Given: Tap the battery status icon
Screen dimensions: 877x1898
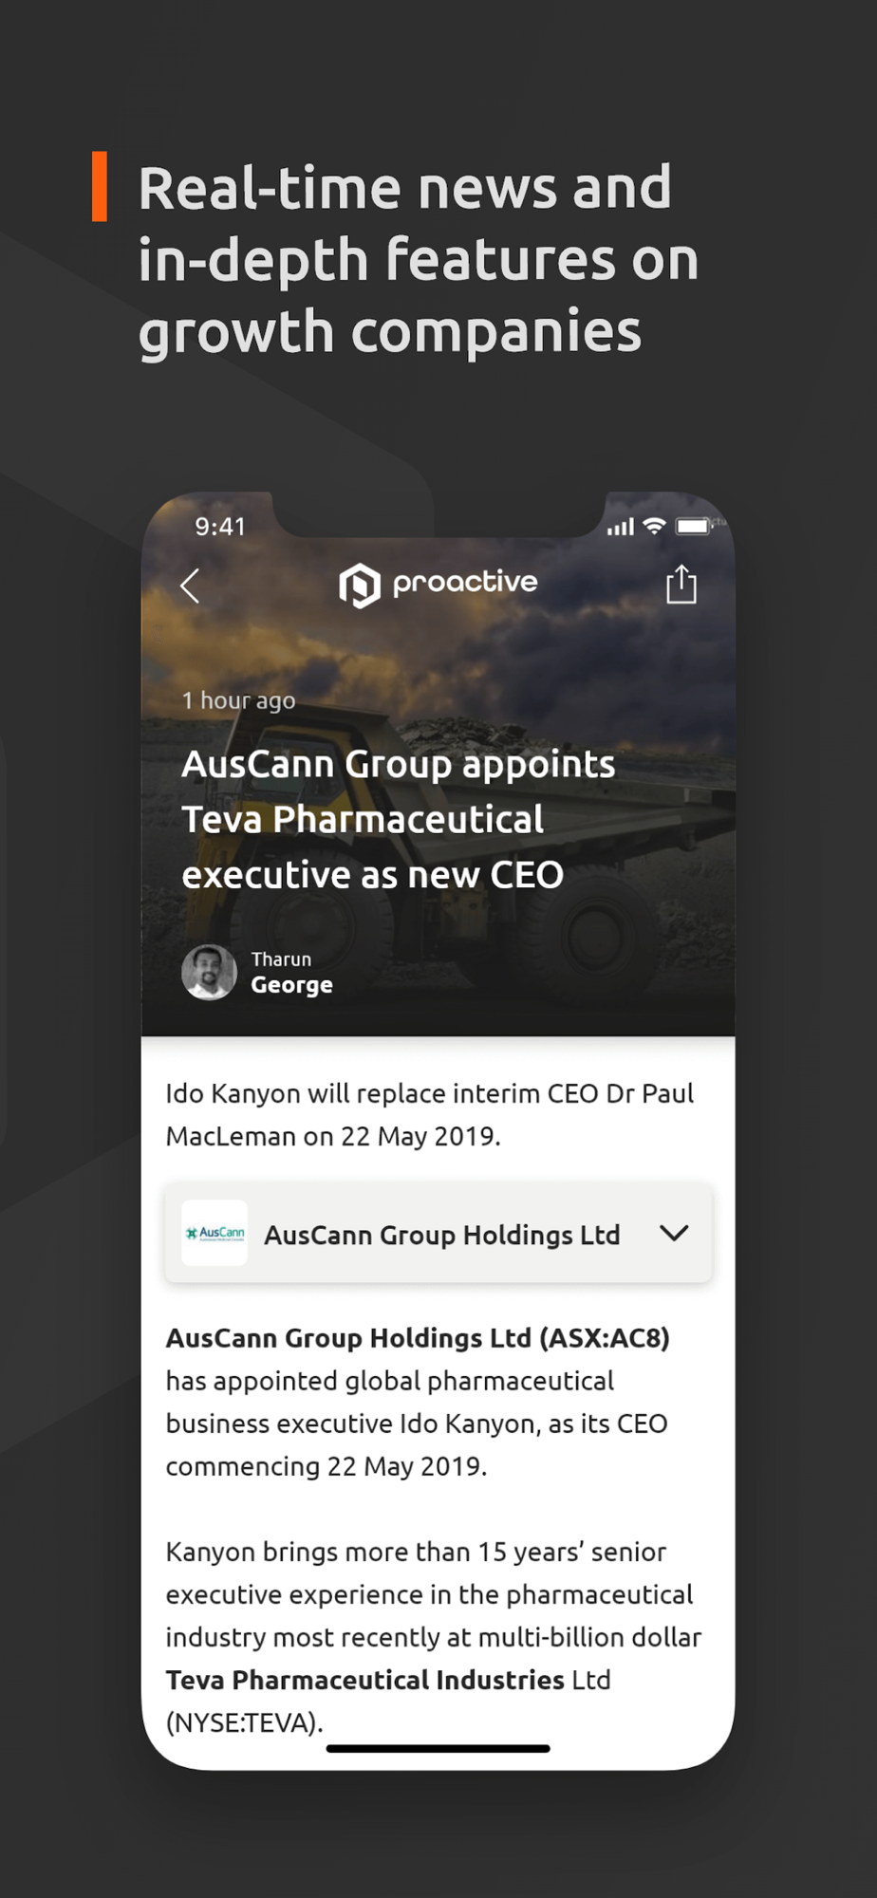Looking at the screenshot, I should click(694, 526).
